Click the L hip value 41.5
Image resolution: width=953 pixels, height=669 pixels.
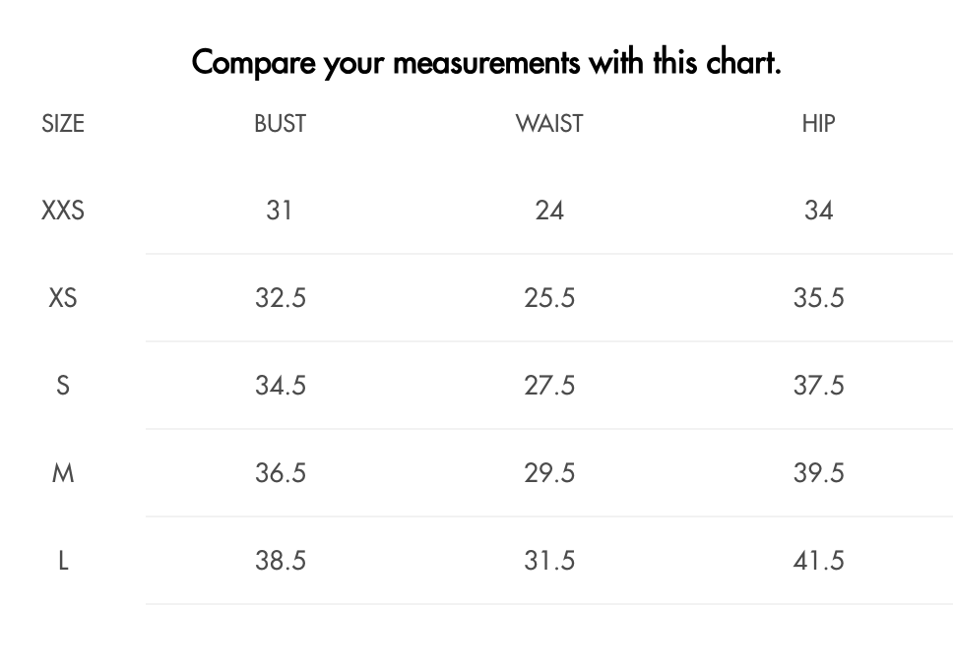[819, 560]
